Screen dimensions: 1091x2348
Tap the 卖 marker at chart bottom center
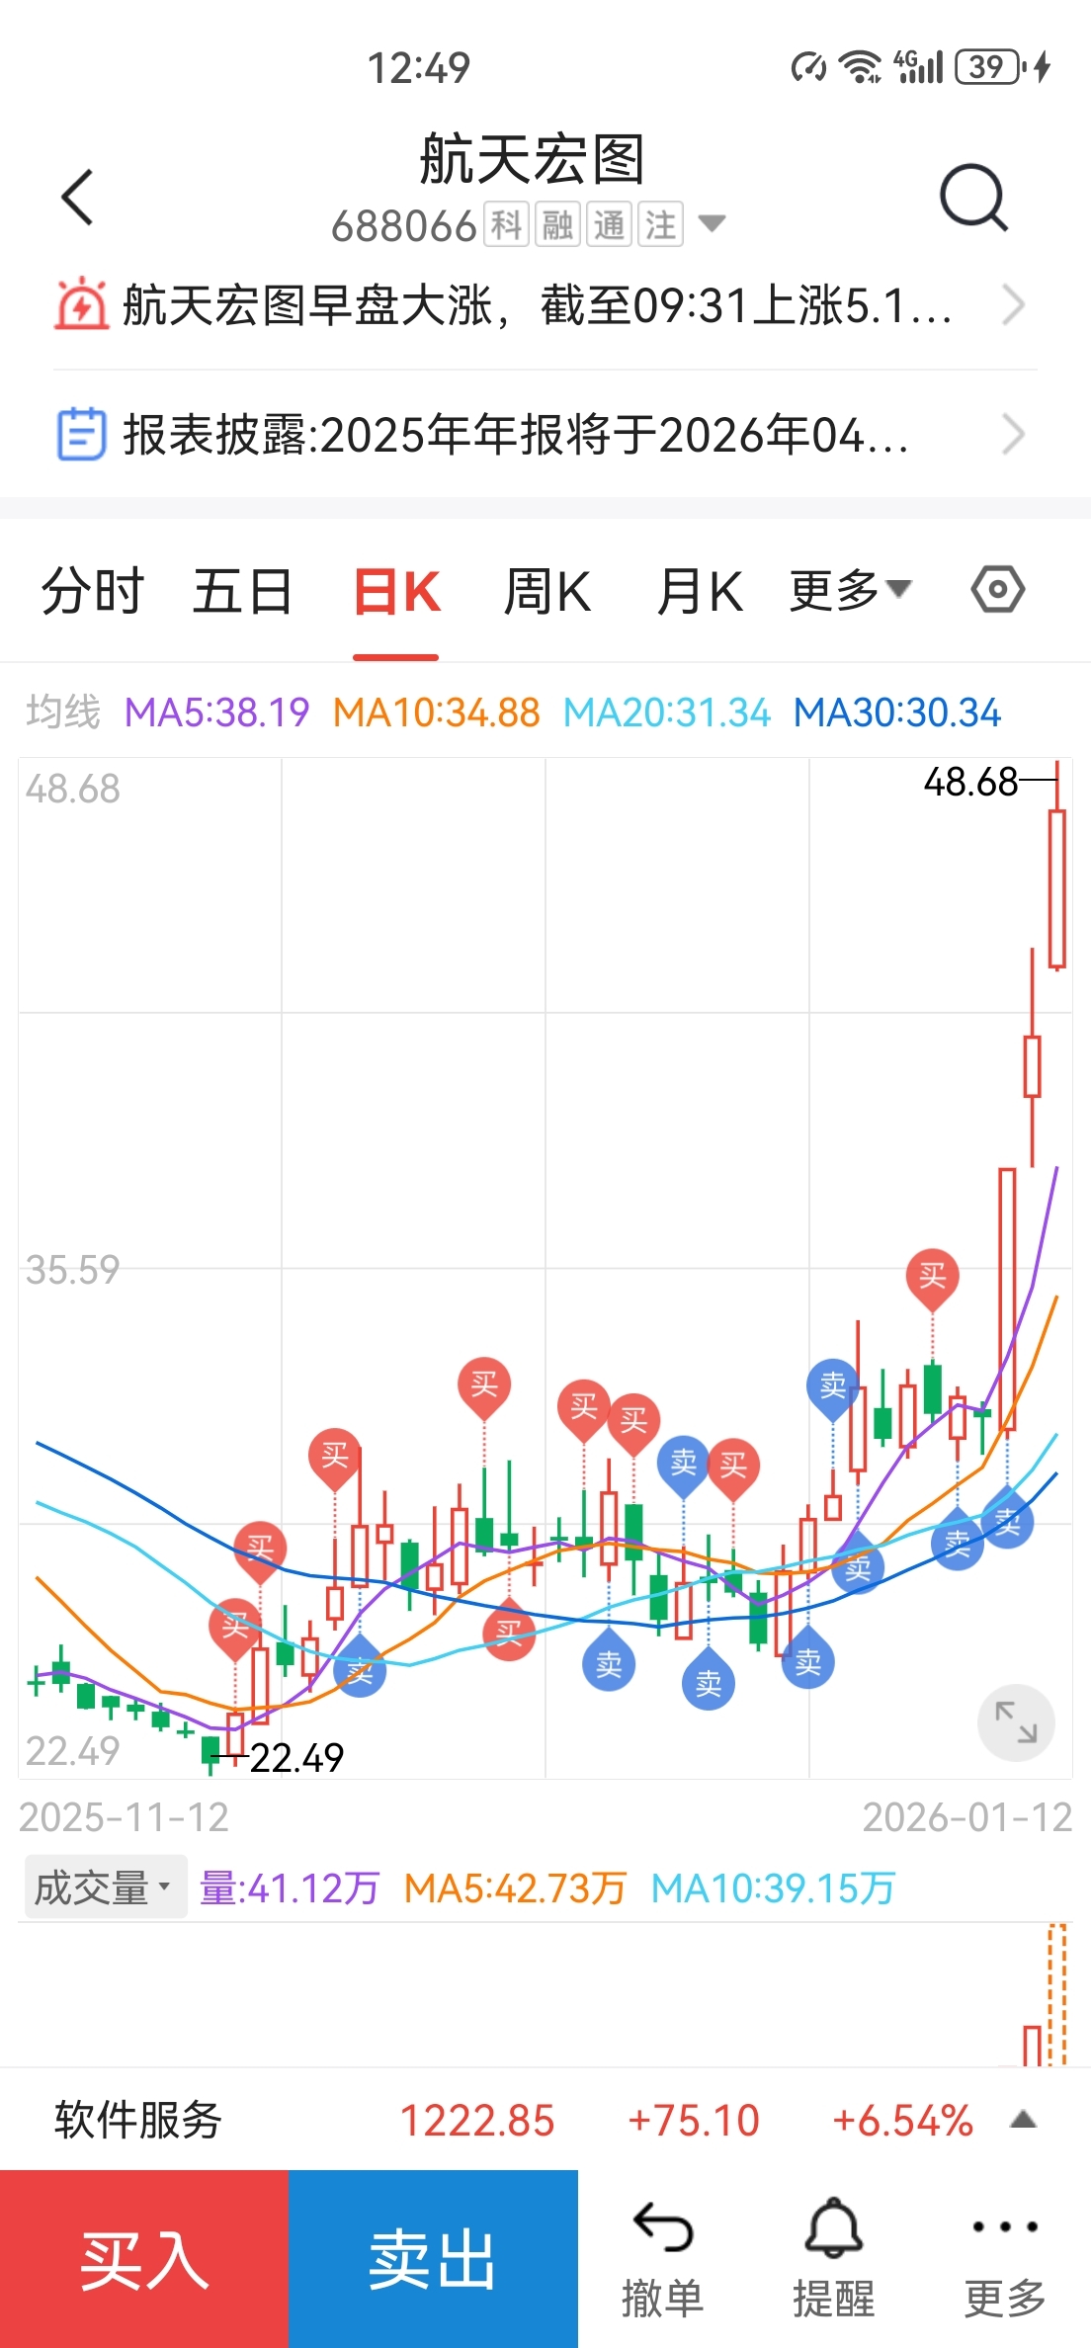pyautogui.click(x=709, y=1679)
